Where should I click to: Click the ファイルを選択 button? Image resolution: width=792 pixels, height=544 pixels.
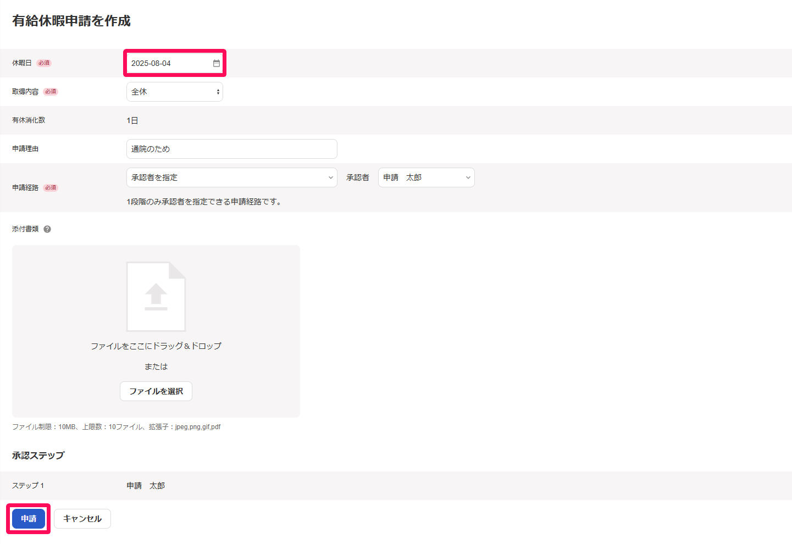(156, 391)
